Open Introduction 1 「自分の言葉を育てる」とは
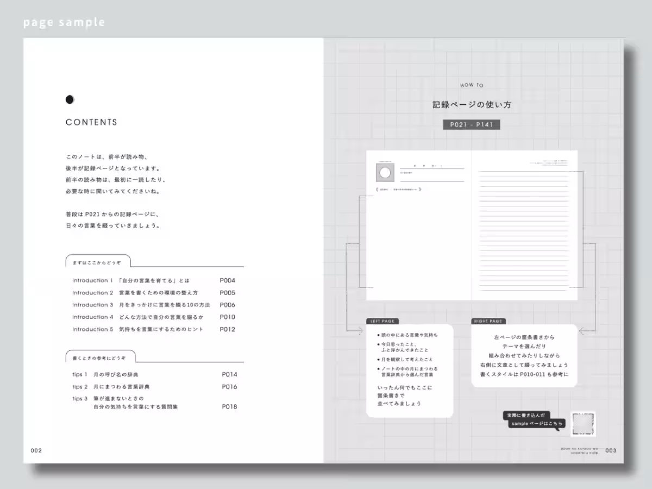 (131, 281)
